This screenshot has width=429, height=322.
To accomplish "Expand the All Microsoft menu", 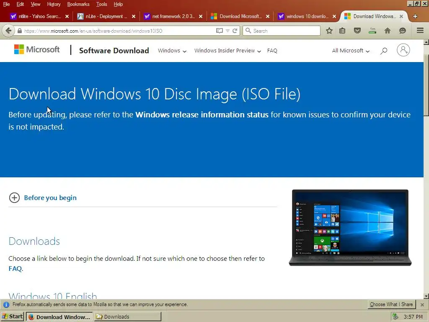I will pyautogui.click(x=351, y=51).
